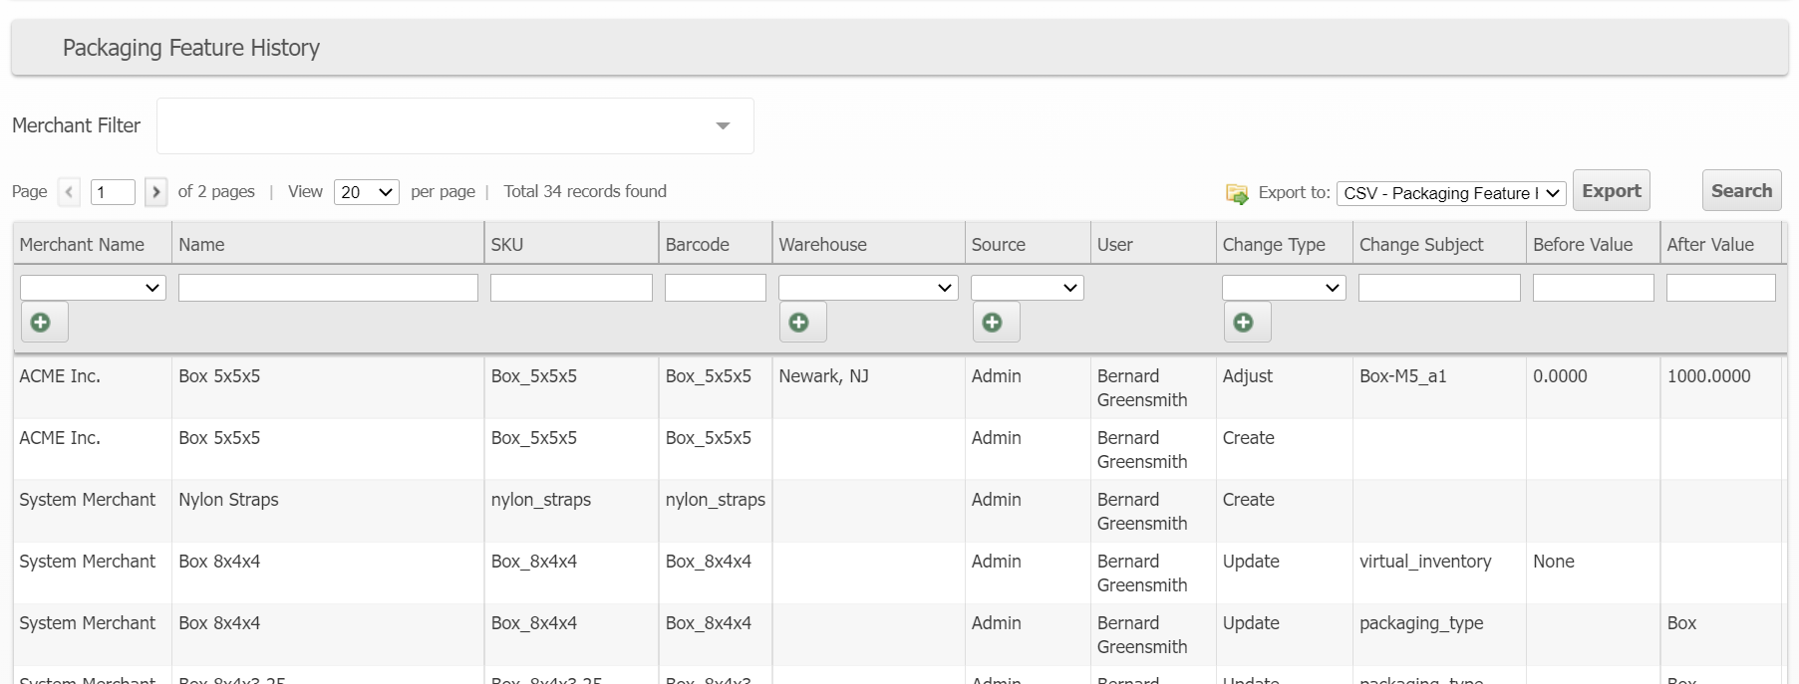The image size is (1799, 684).
Task: Click the Export button
Action: (1611, 191)
